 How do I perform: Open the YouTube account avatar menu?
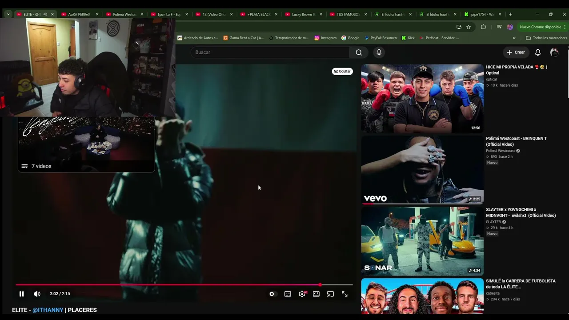point(554,52)
